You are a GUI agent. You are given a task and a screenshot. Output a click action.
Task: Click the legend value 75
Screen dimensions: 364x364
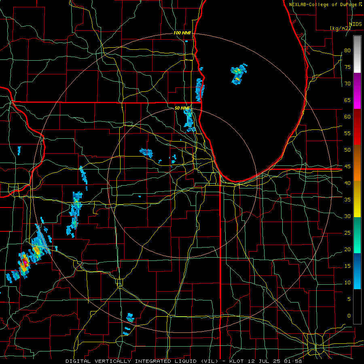[x=347, y=67]
